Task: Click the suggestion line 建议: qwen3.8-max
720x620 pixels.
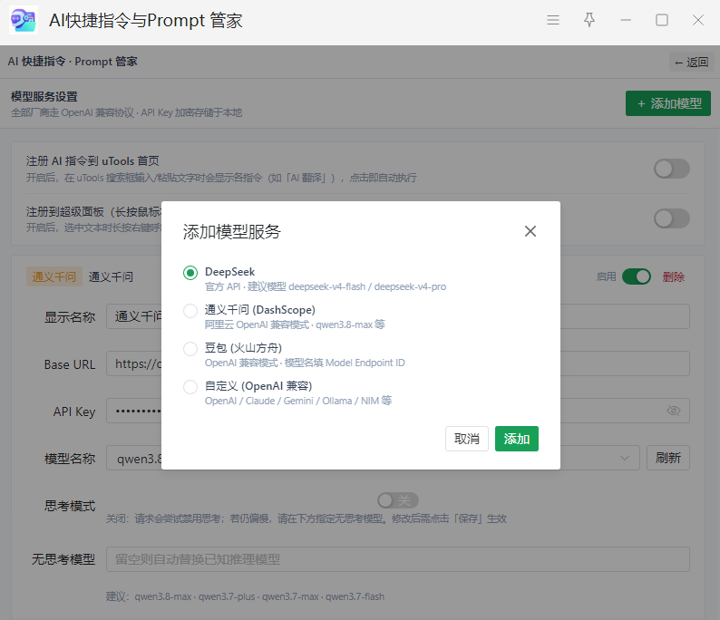Action: (x=245, y=596)
